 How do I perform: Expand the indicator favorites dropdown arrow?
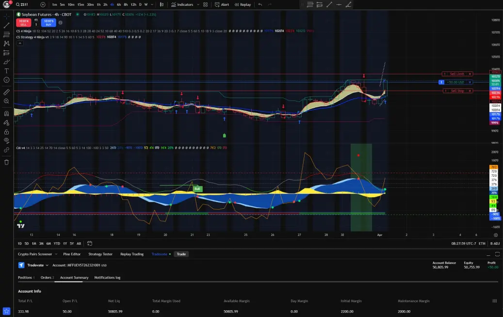tap(198, 4)
